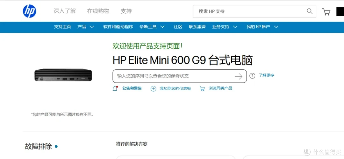Click the 故障排除 heading
The image size is (344, 159).
pos(39,146)
